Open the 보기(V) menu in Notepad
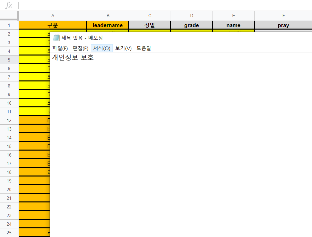The image size is (312, 237). tap(123, 48)
